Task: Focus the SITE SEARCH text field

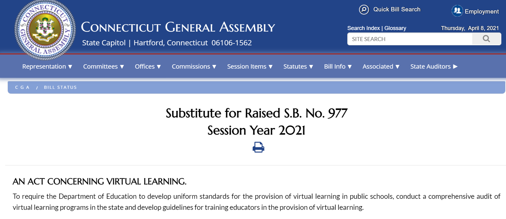Action: pyautogui.click(x=410, y=39)
